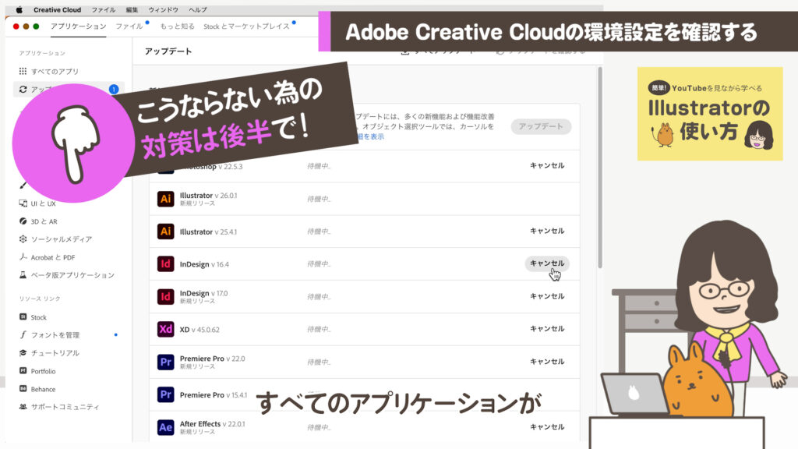Cancel the Photoshop v 22.5.3 update
Viewport: 798px width, 449px height.
click(x=547, y=165)
